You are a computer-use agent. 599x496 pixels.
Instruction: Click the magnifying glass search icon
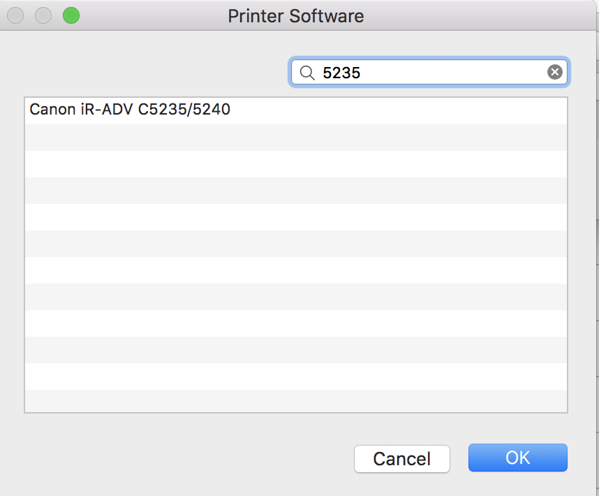pos(307,72)
